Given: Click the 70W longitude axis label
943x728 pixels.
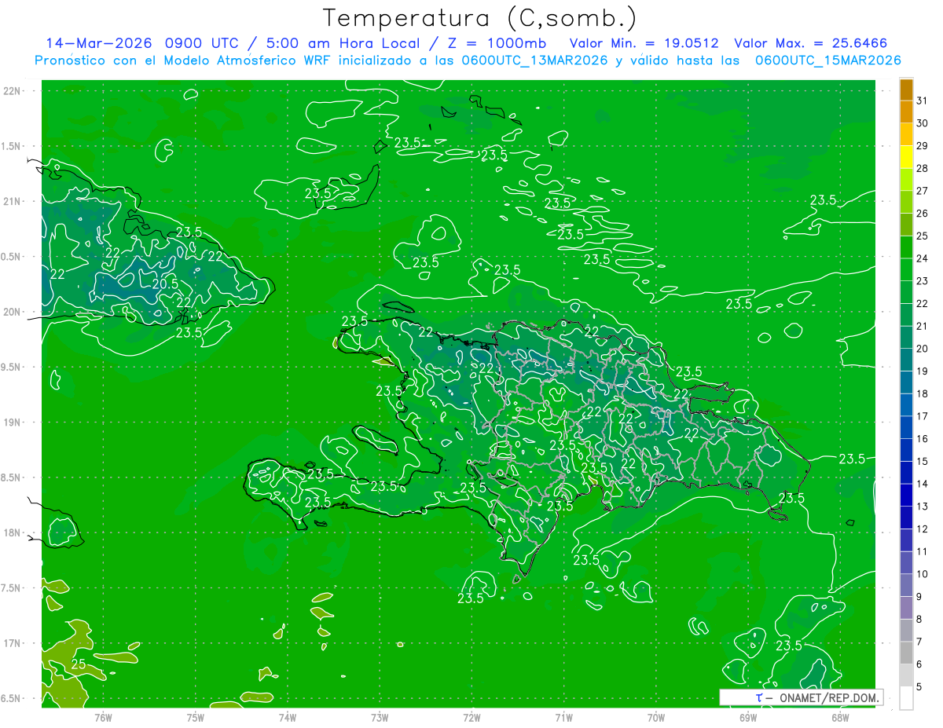Looking at the screenshot, I should (x=656, y=718).
